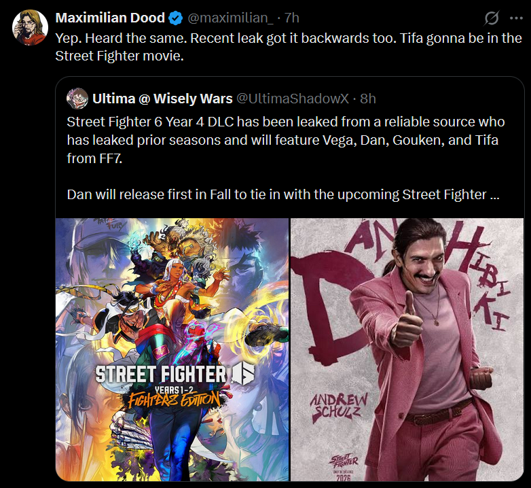The width and height of the screenshot is (531, 488).
Task: Open the Grok explain-post icon
Action: [x=491, y=18]
